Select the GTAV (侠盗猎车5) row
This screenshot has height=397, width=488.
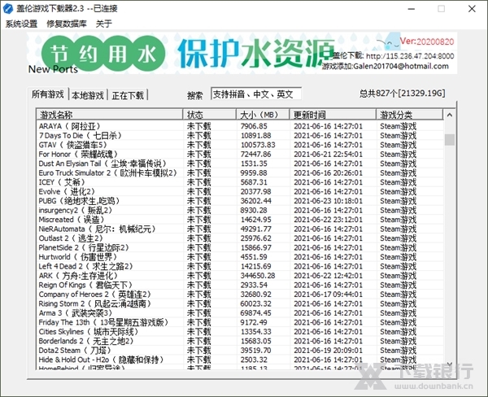point(240,145)
